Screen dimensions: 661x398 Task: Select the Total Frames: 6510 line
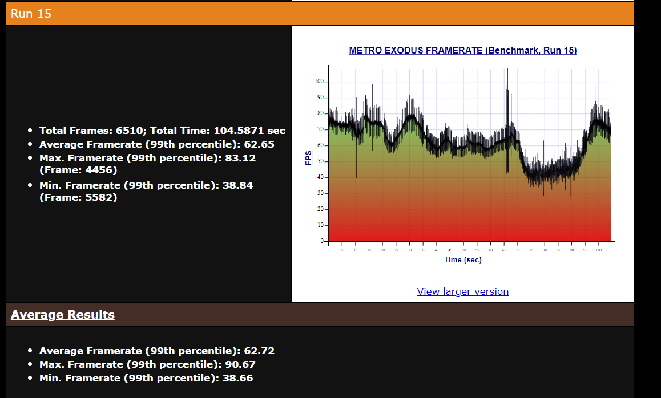point(162,131)
